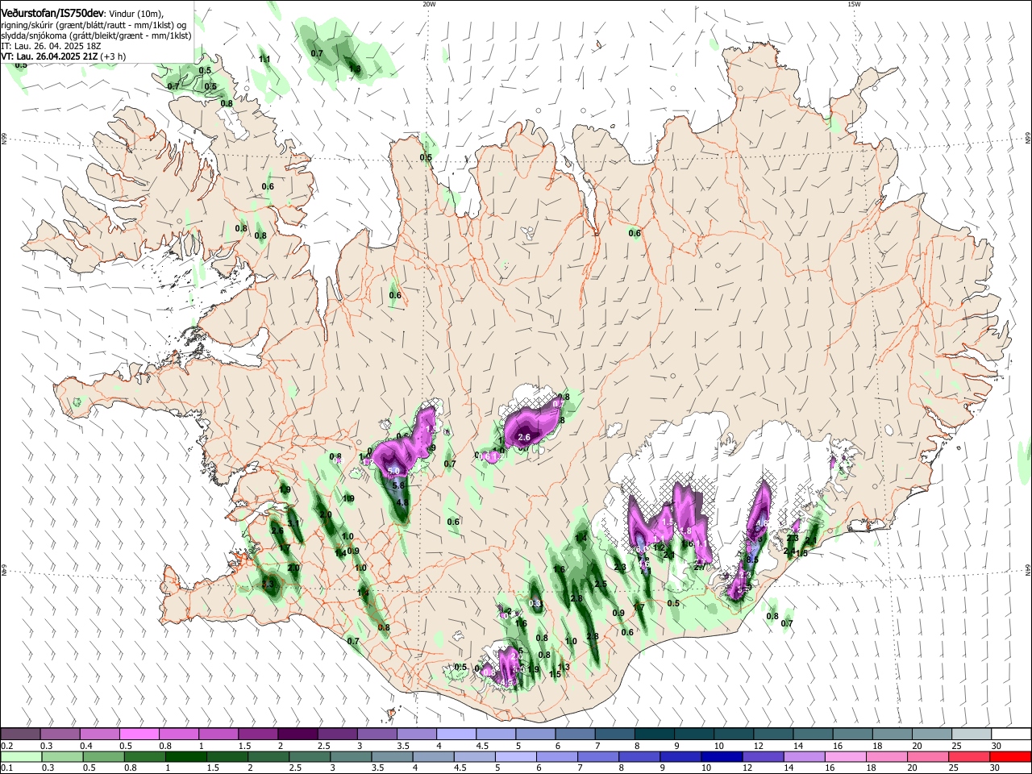Pick darkest purple upper swatch between 2 and 2.5

298,734
